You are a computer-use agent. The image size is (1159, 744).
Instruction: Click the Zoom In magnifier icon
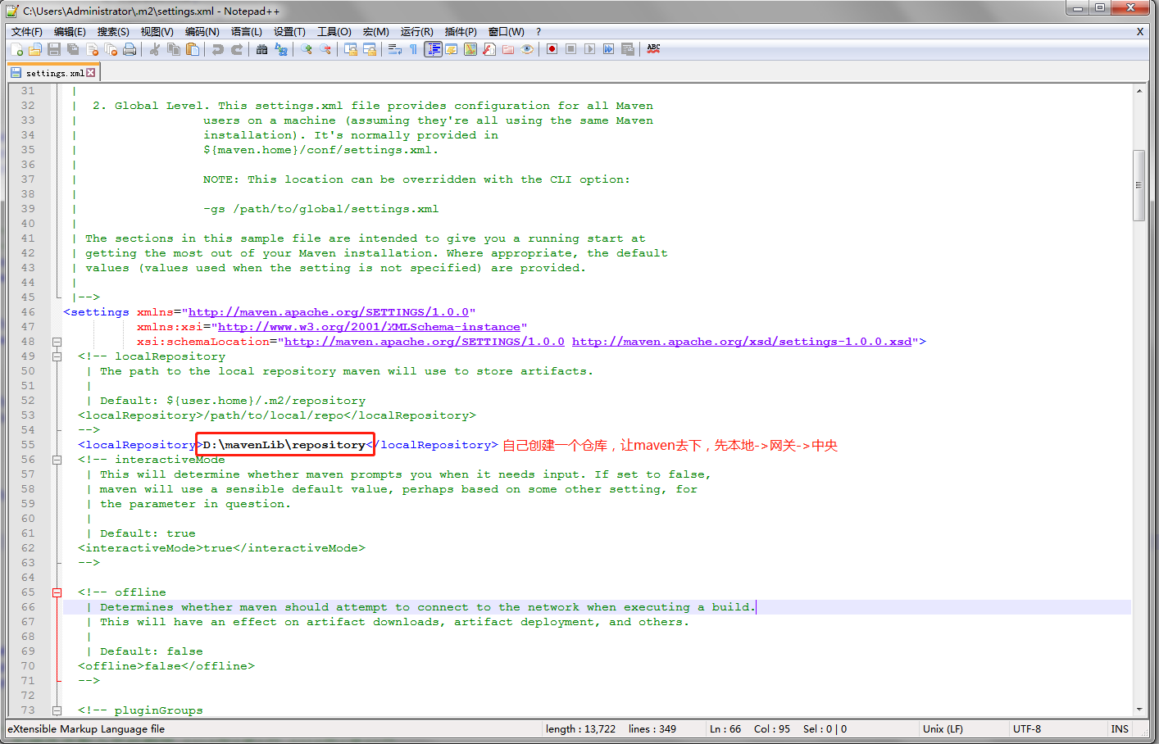click(x=306, y=49)
